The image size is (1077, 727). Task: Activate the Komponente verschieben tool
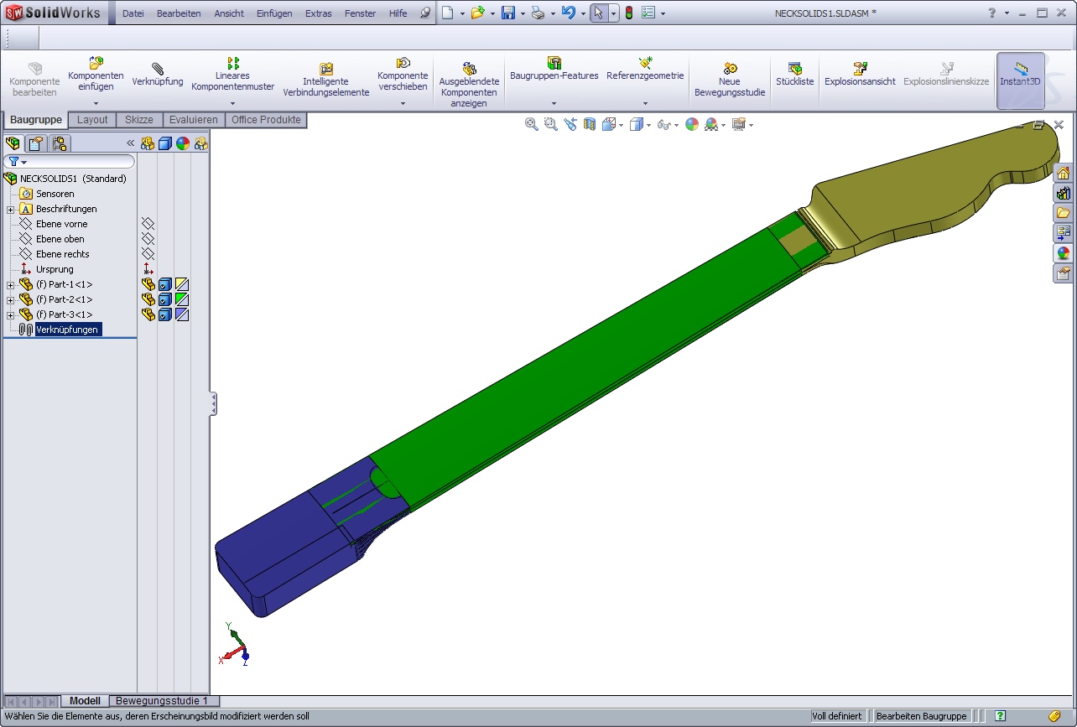403,74
